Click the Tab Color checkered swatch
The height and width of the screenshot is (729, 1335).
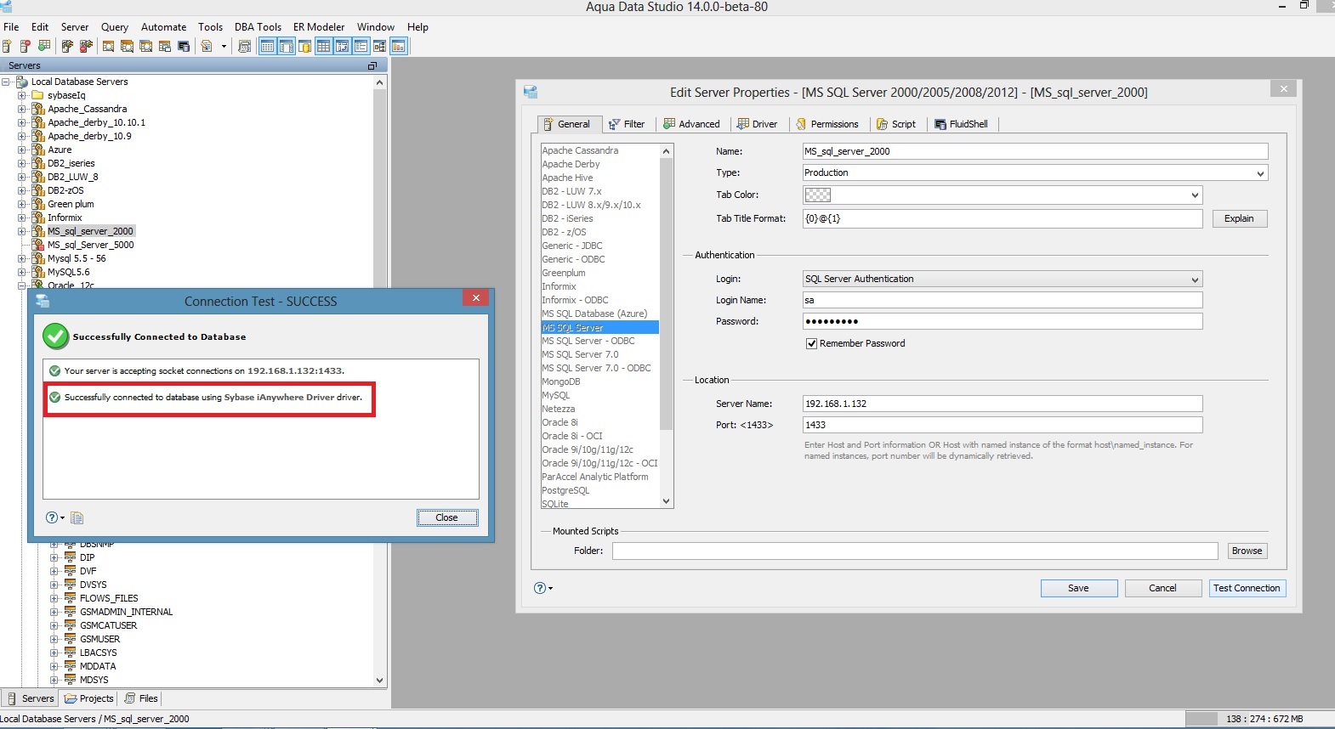coord(818,195)
